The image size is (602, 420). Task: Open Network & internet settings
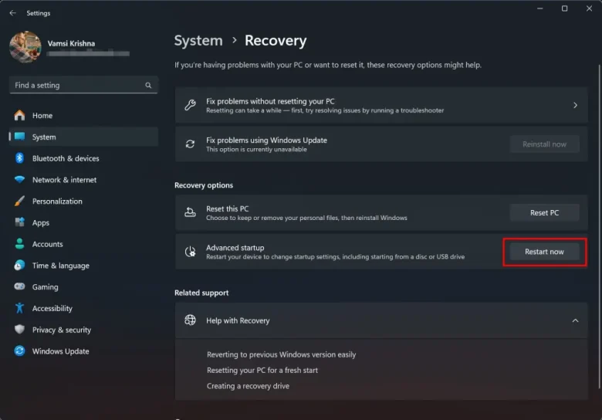[65, 180]
